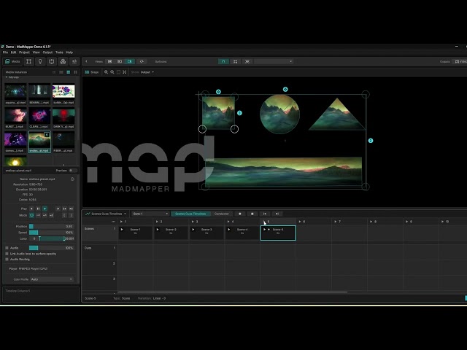Open the File menu
The image size is (467, 350).
(5, 52)
